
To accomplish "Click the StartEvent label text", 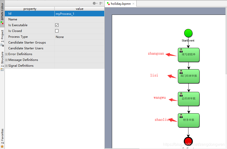I will tap(188, 41).
